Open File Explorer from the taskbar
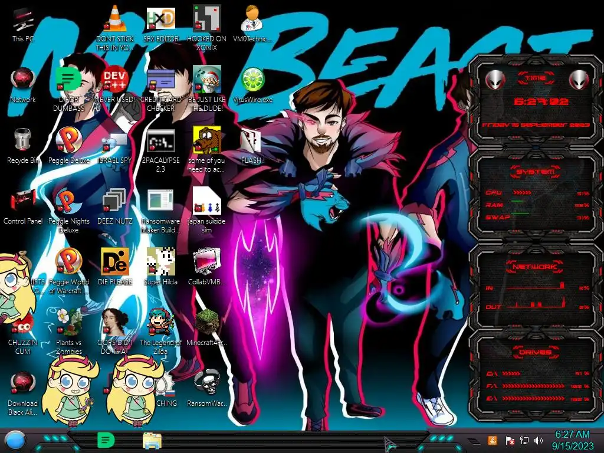604x453 pixels. [x=152, y=441]
